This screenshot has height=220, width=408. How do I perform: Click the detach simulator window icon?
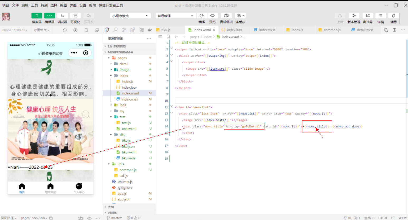[97, 30]
